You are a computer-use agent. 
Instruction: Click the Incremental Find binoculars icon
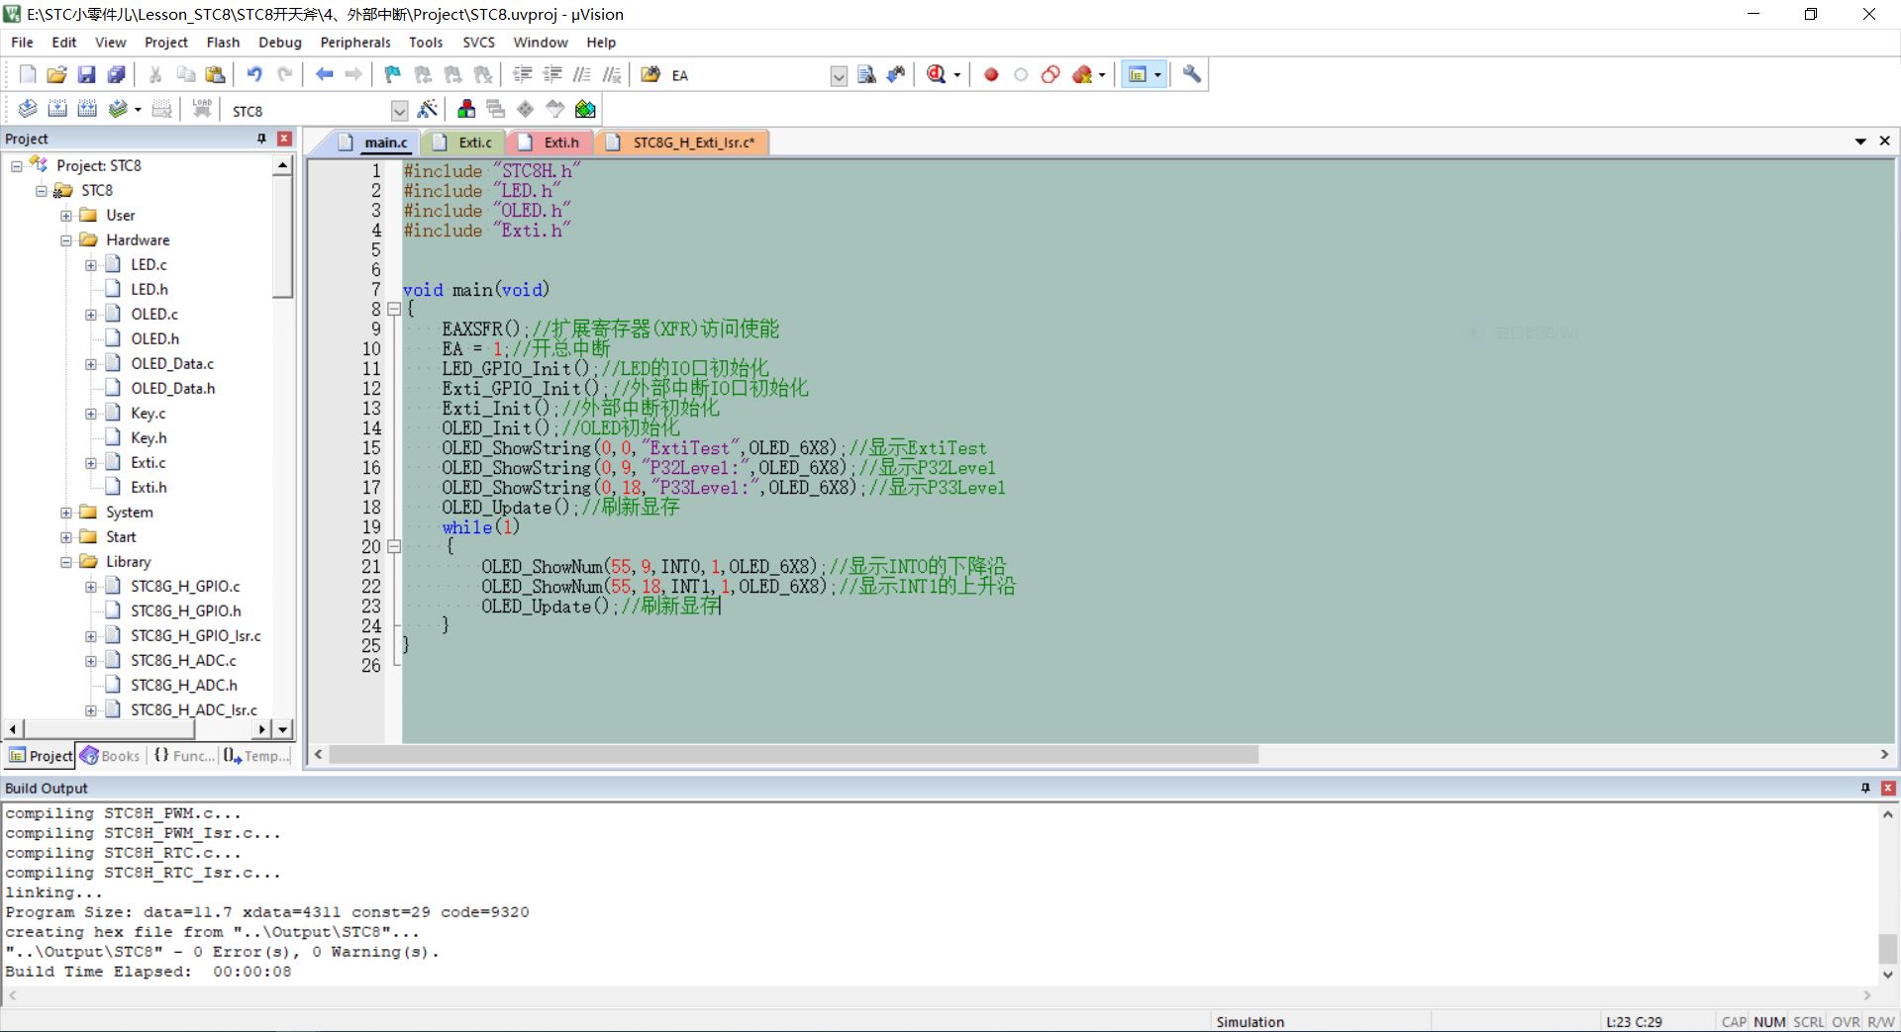(896, 74)
